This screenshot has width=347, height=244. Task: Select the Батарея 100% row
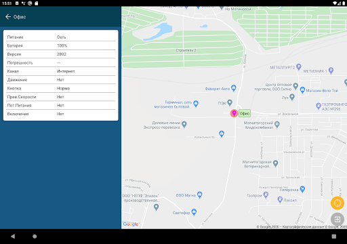pos(60,45)
